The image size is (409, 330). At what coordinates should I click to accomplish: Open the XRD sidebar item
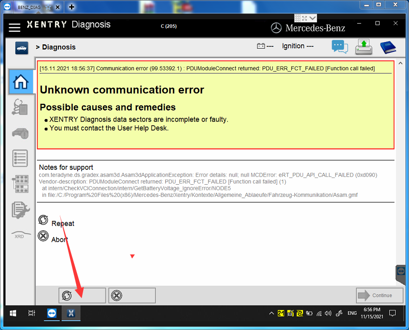tap(20, 235)
